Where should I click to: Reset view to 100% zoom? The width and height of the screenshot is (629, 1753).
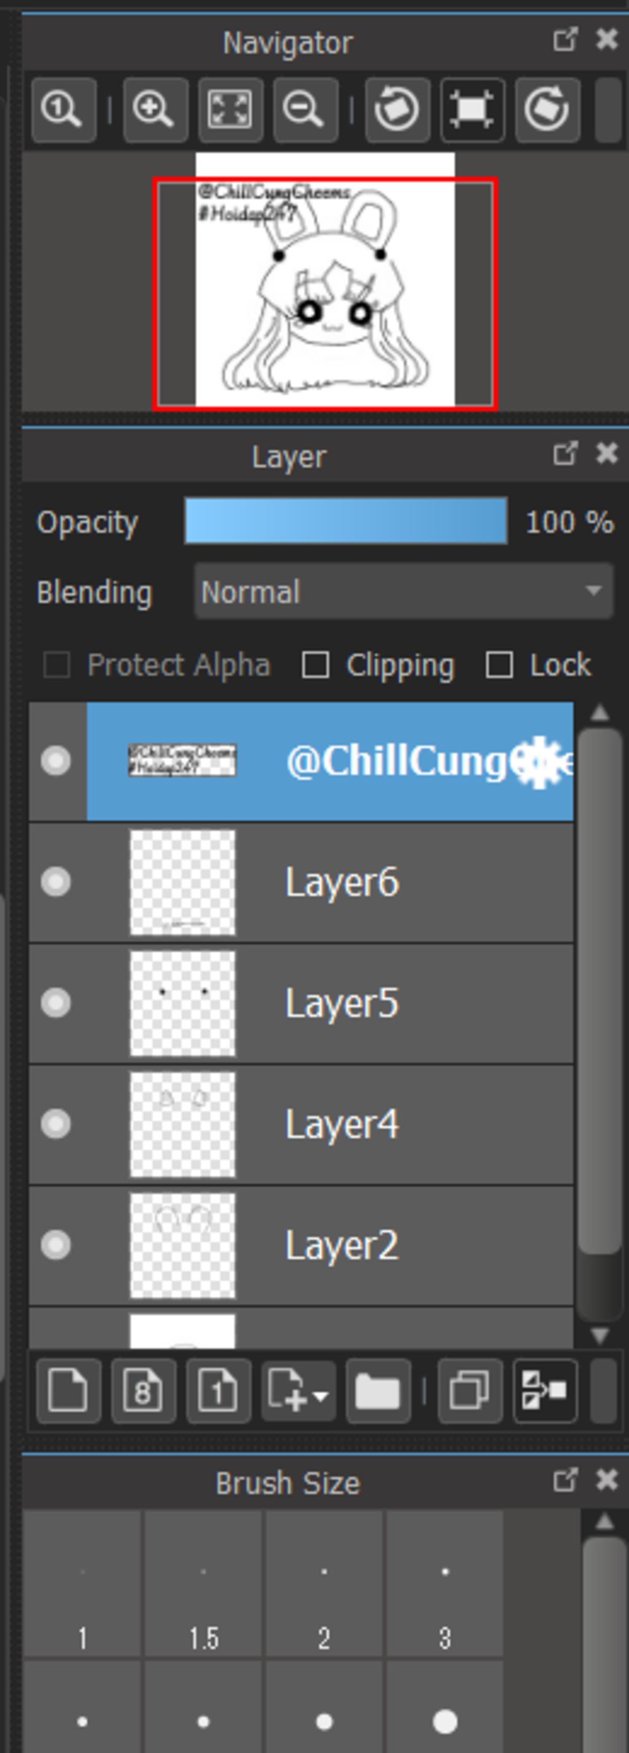tap(63, 109)
